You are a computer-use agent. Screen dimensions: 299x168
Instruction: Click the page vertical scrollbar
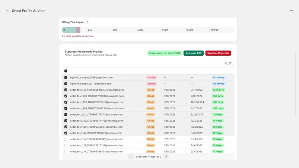296,84
